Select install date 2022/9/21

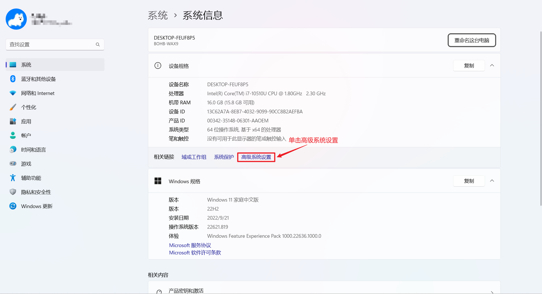218,218
